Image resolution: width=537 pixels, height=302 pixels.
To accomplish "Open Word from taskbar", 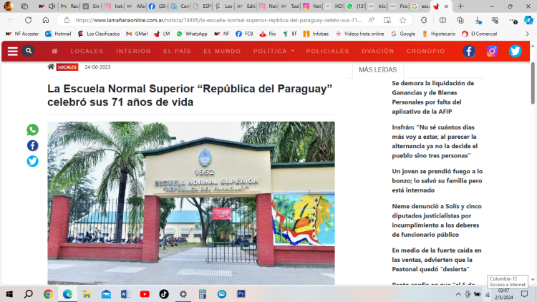I will pyautogui.click(x=125, y=294).
